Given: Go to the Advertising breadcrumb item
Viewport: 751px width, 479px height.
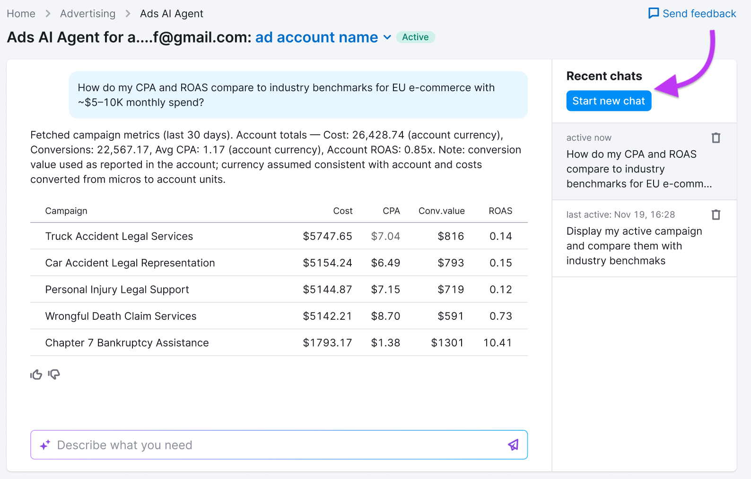Looking at the screenshot, I should (x=87, y=14).
